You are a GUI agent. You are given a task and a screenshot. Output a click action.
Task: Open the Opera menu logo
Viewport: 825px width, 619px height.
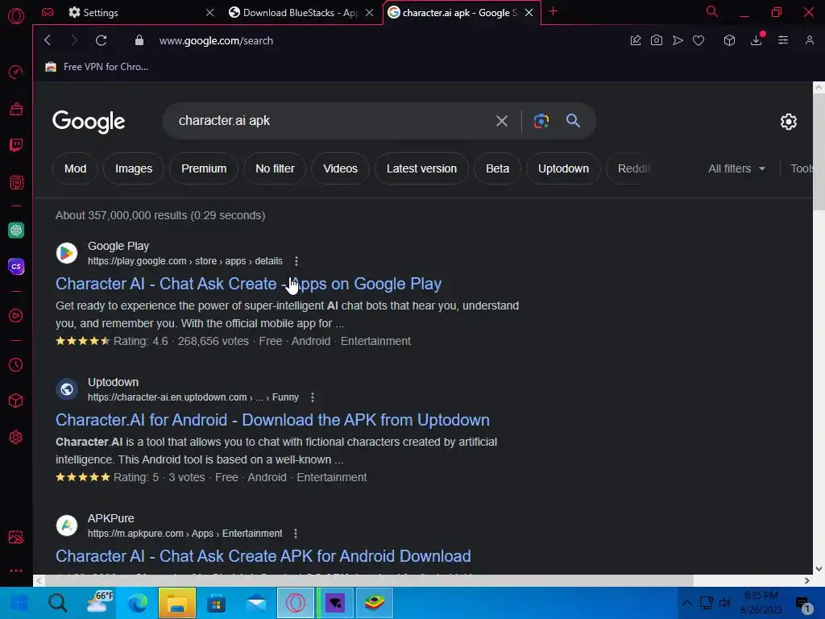(16, 16)
